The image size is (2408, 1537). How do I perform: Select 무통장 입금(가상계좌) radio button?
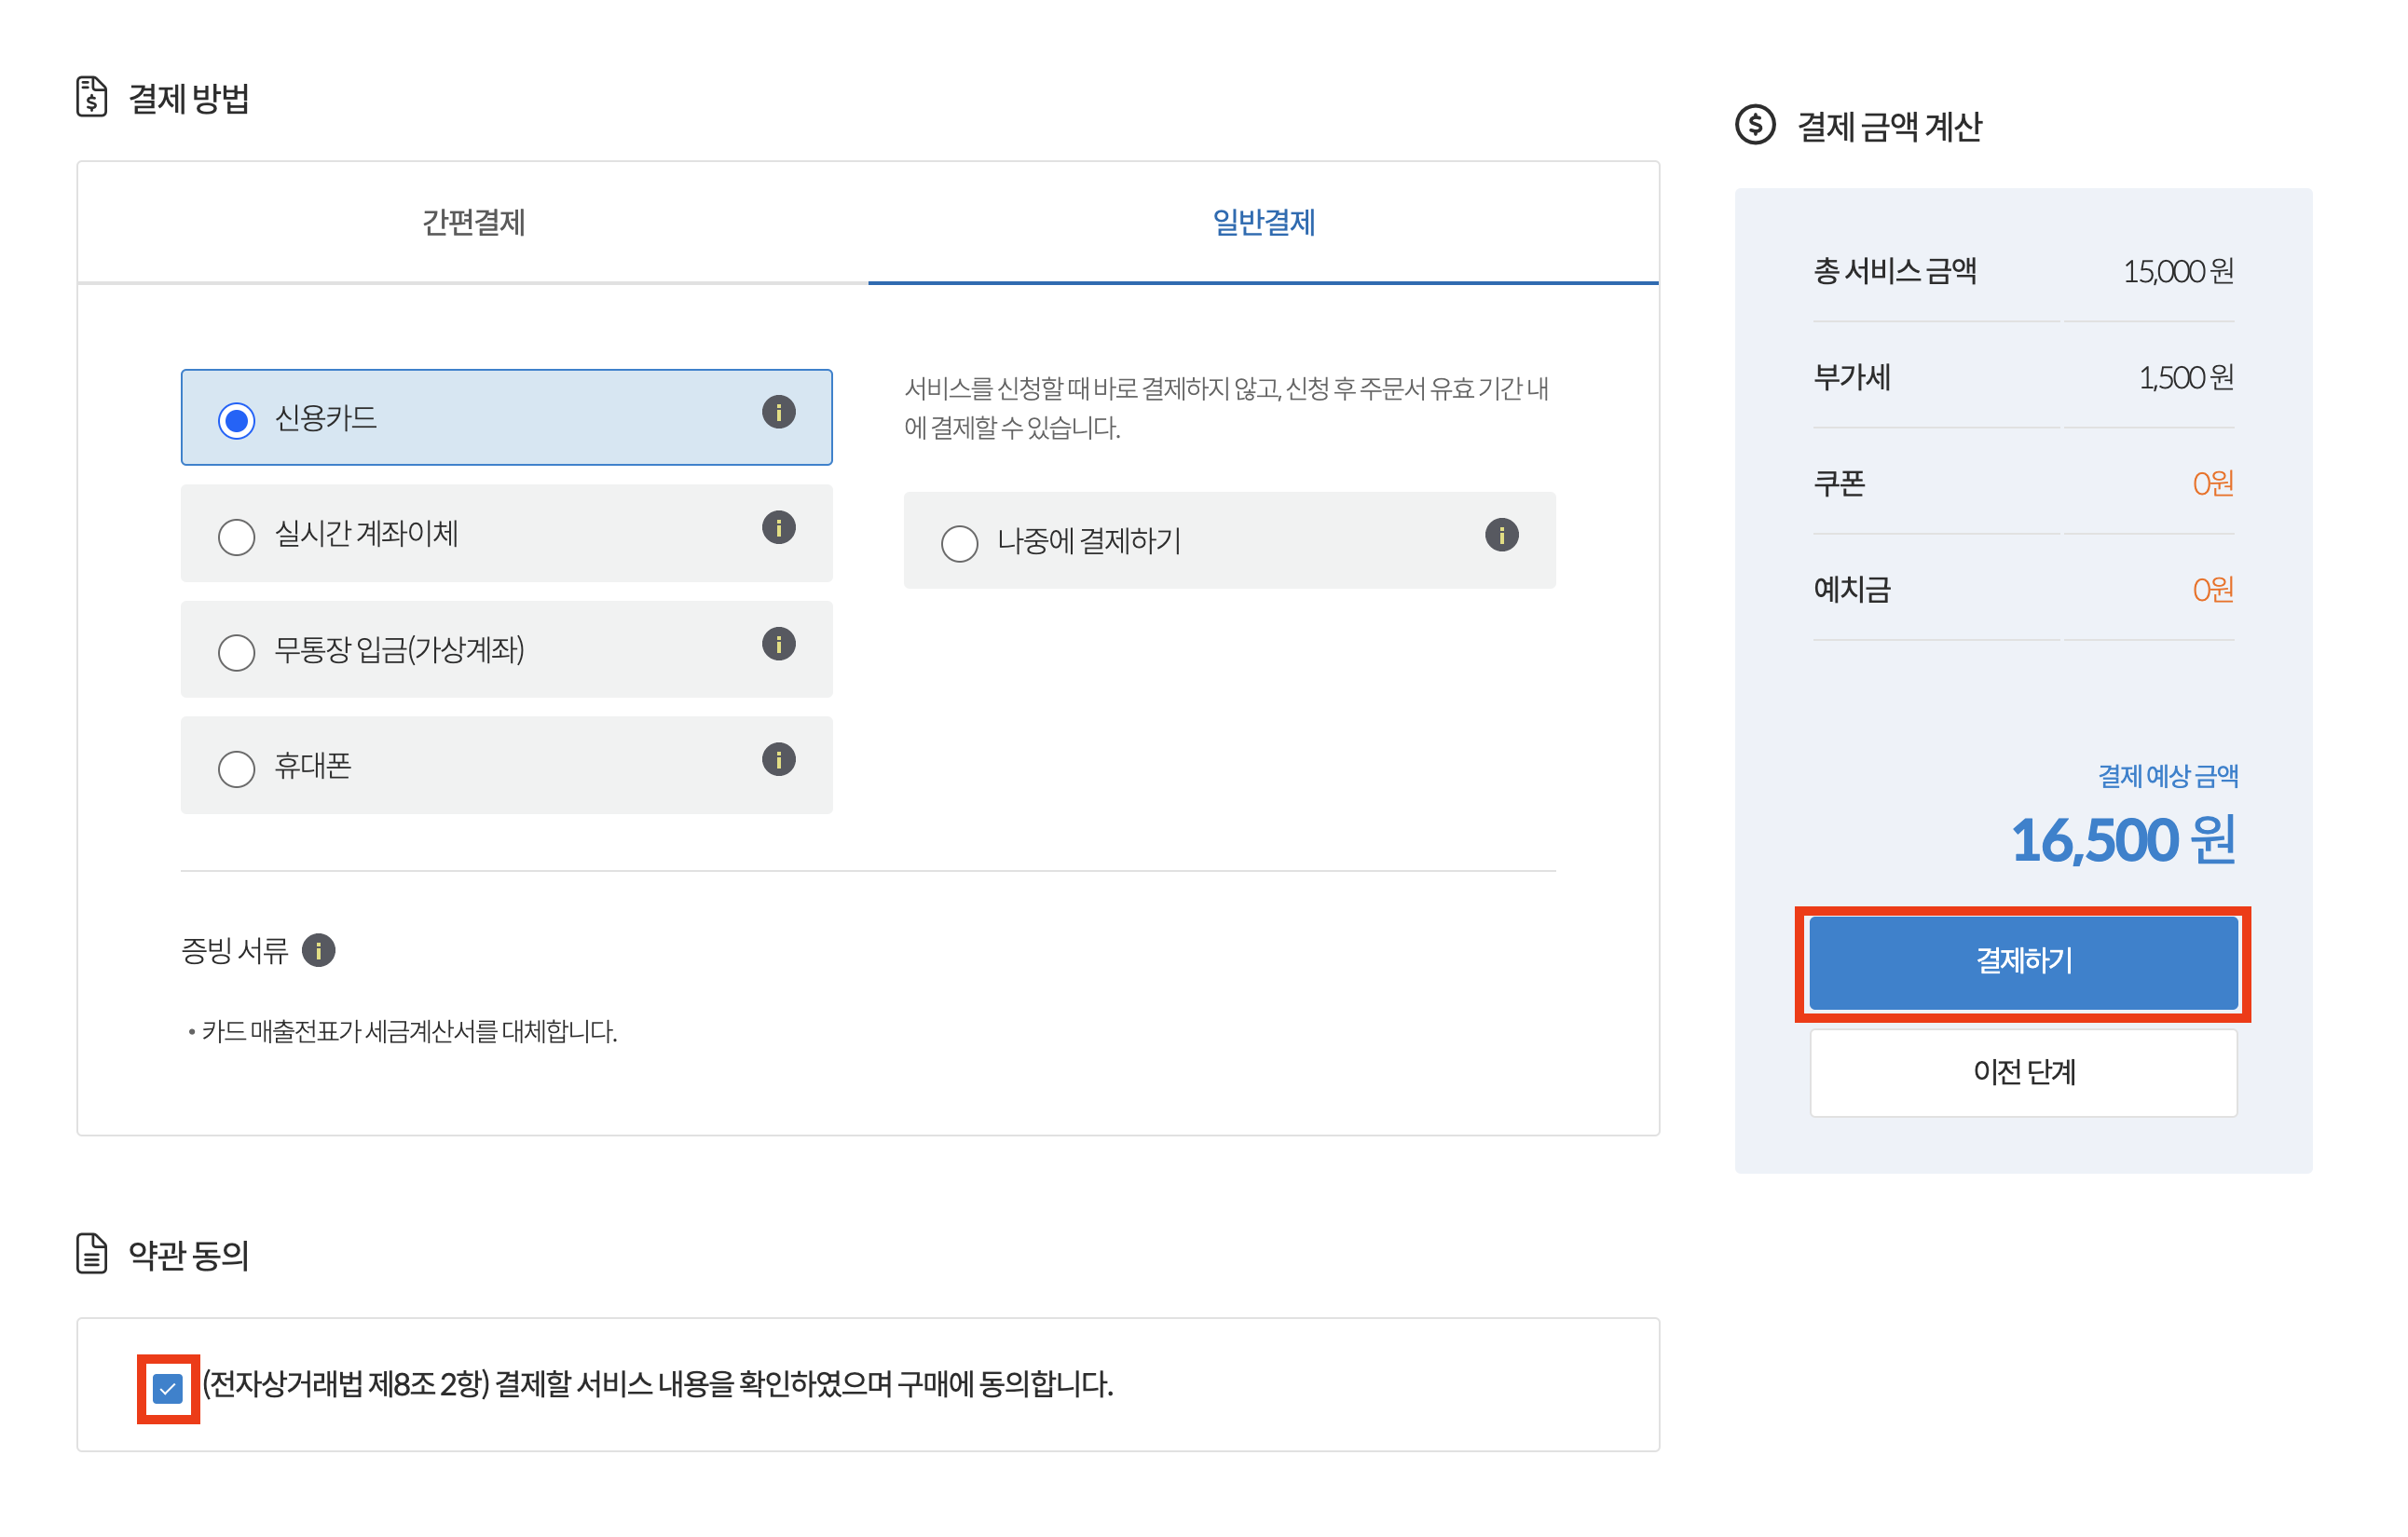237,653
